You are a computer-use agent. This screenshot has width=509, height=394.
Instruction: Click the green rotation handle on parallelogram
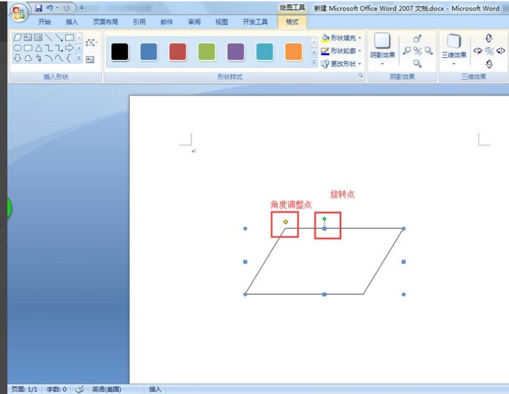tap(325, 219)
